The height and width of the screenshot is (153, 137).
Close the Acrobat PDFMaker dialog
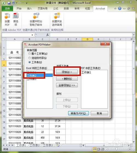click(x=105, y=44)
